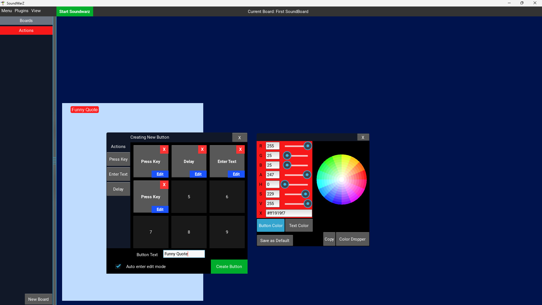Start Soundwarz from the toolbar
Screen dimensions: 542x305
(x=75, y=11)
